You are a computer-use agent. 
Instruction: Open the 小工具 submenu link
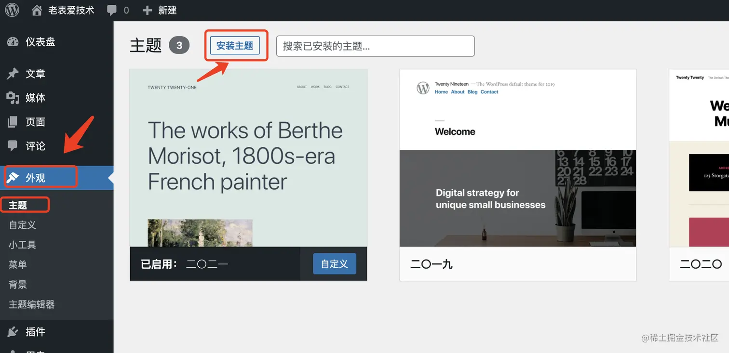[22, 245]
